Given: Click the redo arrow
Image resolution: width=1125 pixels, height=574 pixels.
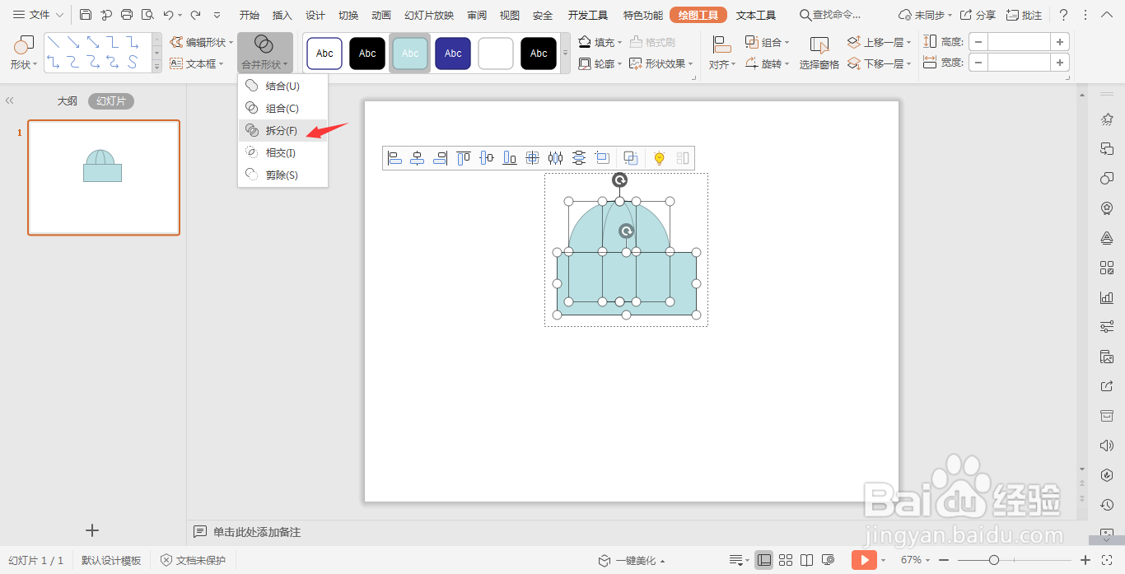Looking at the screenshot, I should click(195, 15).
